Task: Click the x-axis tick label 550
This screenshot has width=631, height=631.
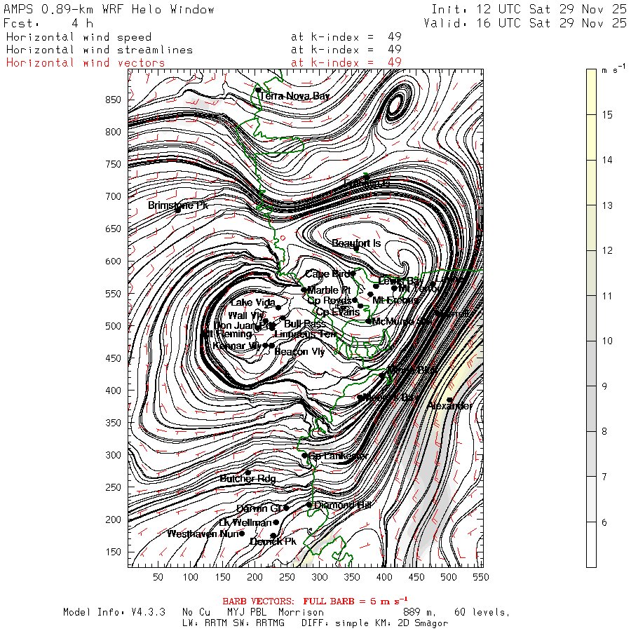Action: pos(481,577)
